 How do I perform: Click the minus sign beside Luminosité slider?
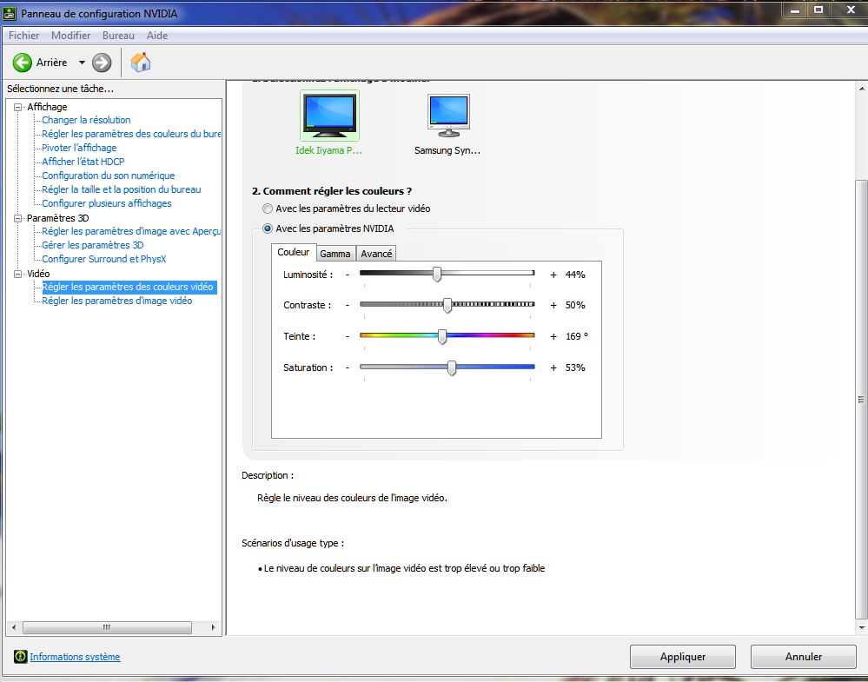348,275
